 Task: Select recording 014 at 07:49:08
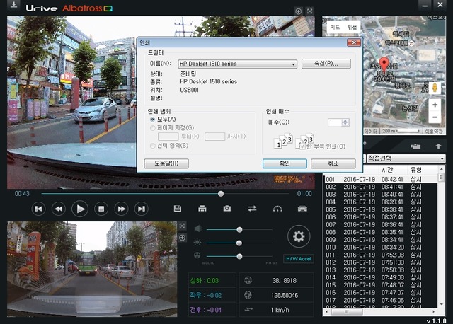coord(380,277)
